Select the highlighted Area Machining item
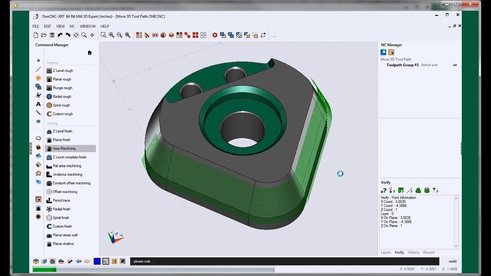Screen dimensions: 491x276 pyautogui.click(x=70, y=148)
